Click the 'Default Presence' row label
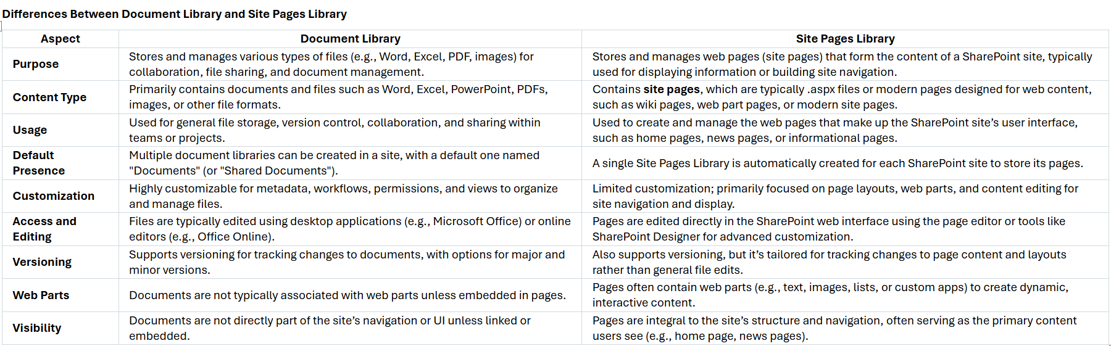1111x346 pixels. click(x=38, y=163)
